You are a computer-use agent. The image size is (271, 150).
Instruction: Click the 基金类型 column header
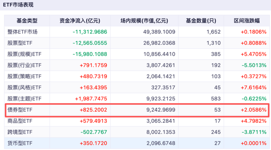tap(27, 21)
